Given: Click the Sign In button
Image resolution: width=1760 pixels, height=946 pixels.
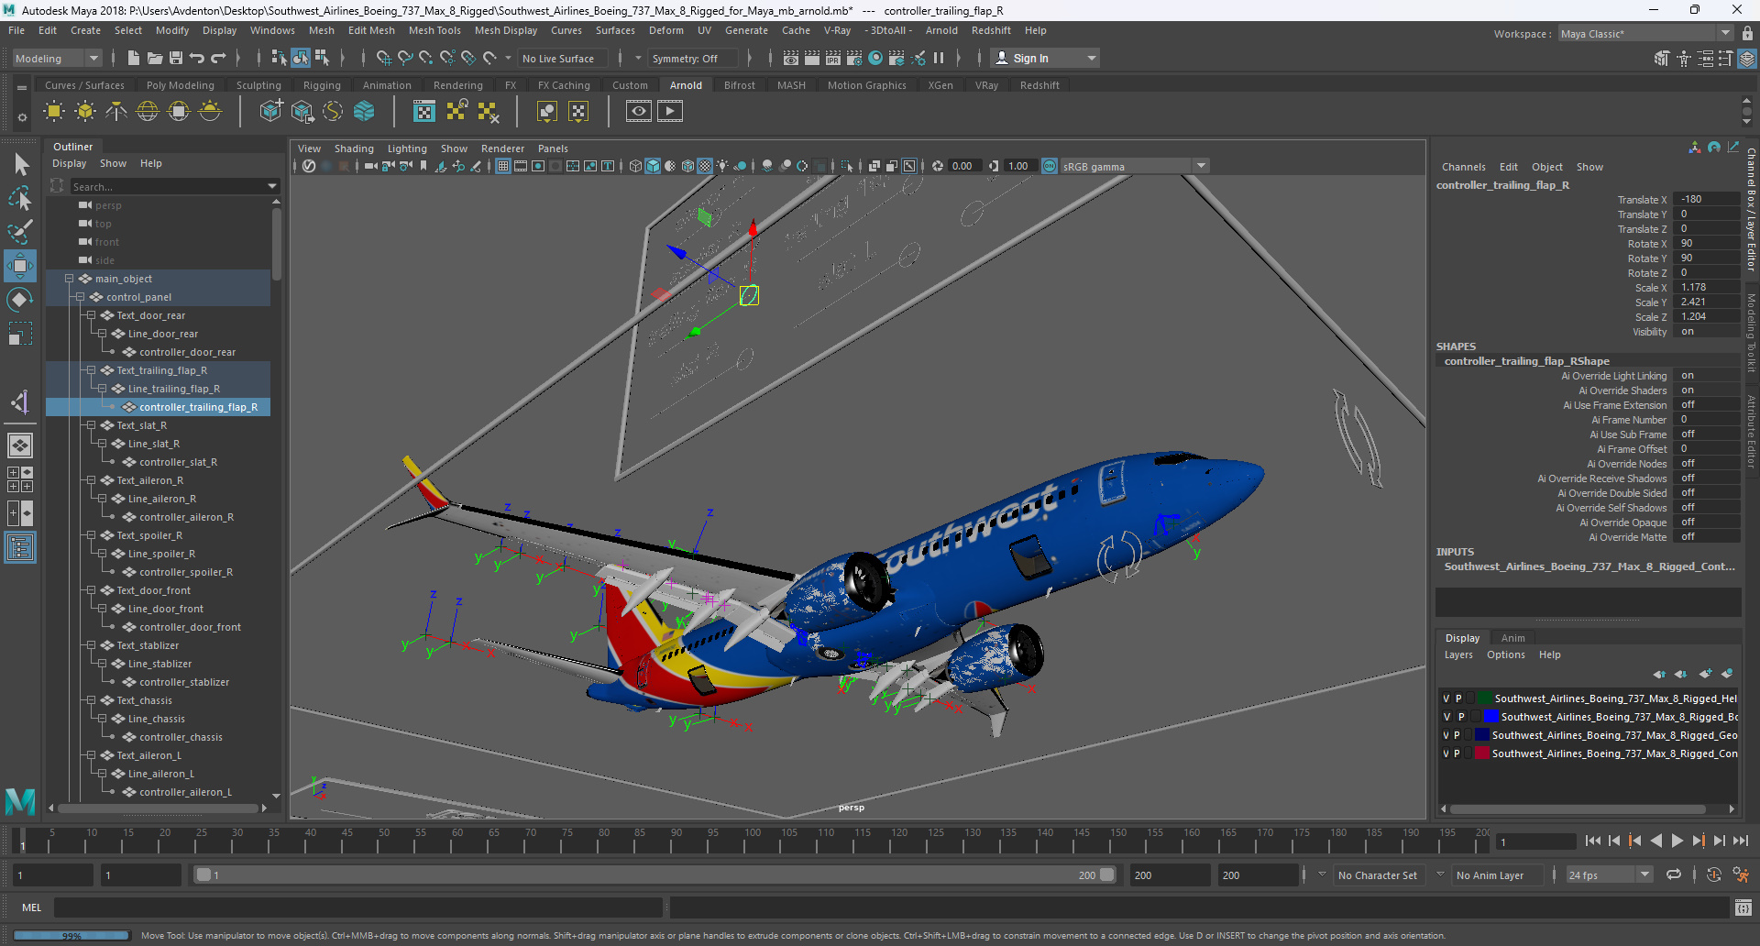Looking at the screenshot, I should (x=1047, y=59).
